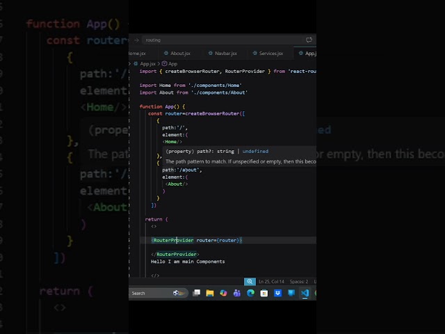Click the soccer ball search highlight icon
Viewport: 445px width, 334px height.
(x=179, y=293)
